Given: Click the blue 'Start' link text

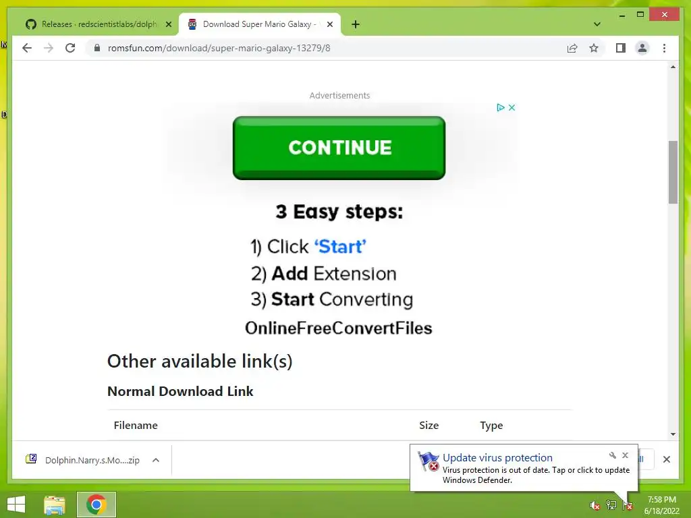Looking at the screenshot, I should [x=340, y=247].
